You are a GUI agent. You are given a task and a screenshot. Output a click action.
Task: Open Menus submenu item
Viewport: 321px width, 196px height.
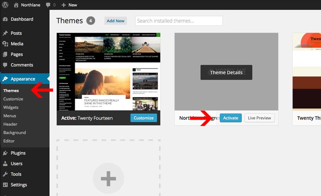point(9,116)
